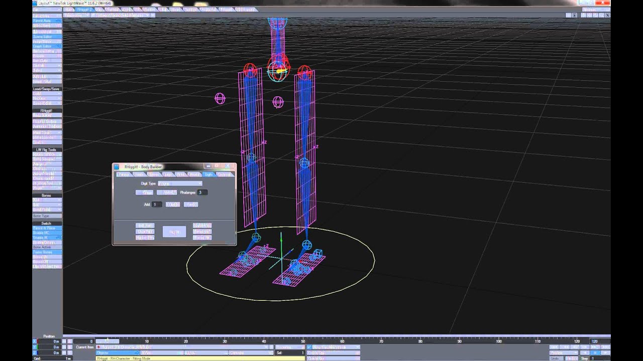Screen dimensions: 643x361
Task: Switch selection mode to Cameras
Action: click(251, 352)
